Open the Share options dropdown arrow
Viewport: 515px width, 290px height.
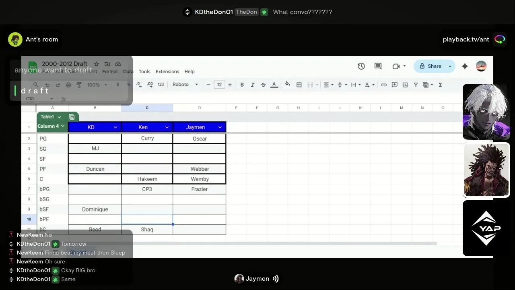click(x=450, y=66)
